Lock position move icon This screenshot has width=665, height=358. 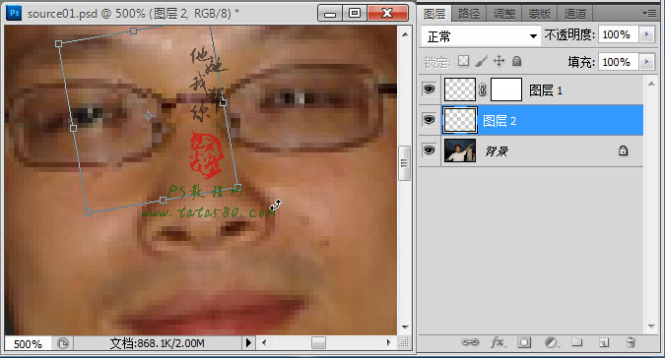tap(499, 61)
